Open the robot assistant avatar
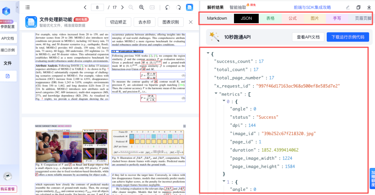This screenshot has height=195, width=375. point(8,176)
